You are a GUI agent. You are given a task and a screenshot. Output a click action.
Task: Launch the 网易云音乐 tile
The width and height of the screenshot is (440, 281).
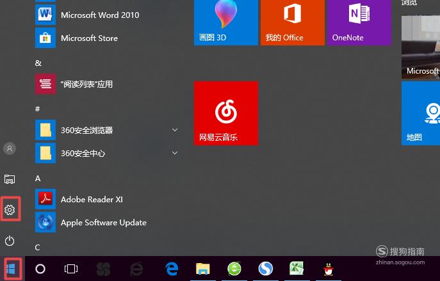tap(226, 113)
